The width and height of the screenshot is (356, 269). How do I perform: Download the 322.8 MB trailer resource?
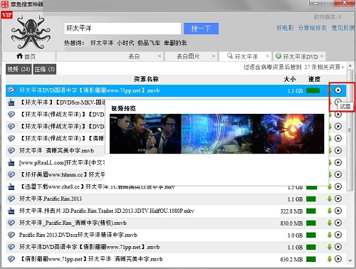(x=330, y=211)
